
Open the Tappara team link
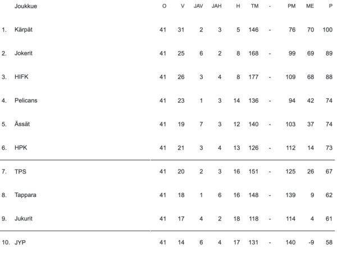[26, 195]
